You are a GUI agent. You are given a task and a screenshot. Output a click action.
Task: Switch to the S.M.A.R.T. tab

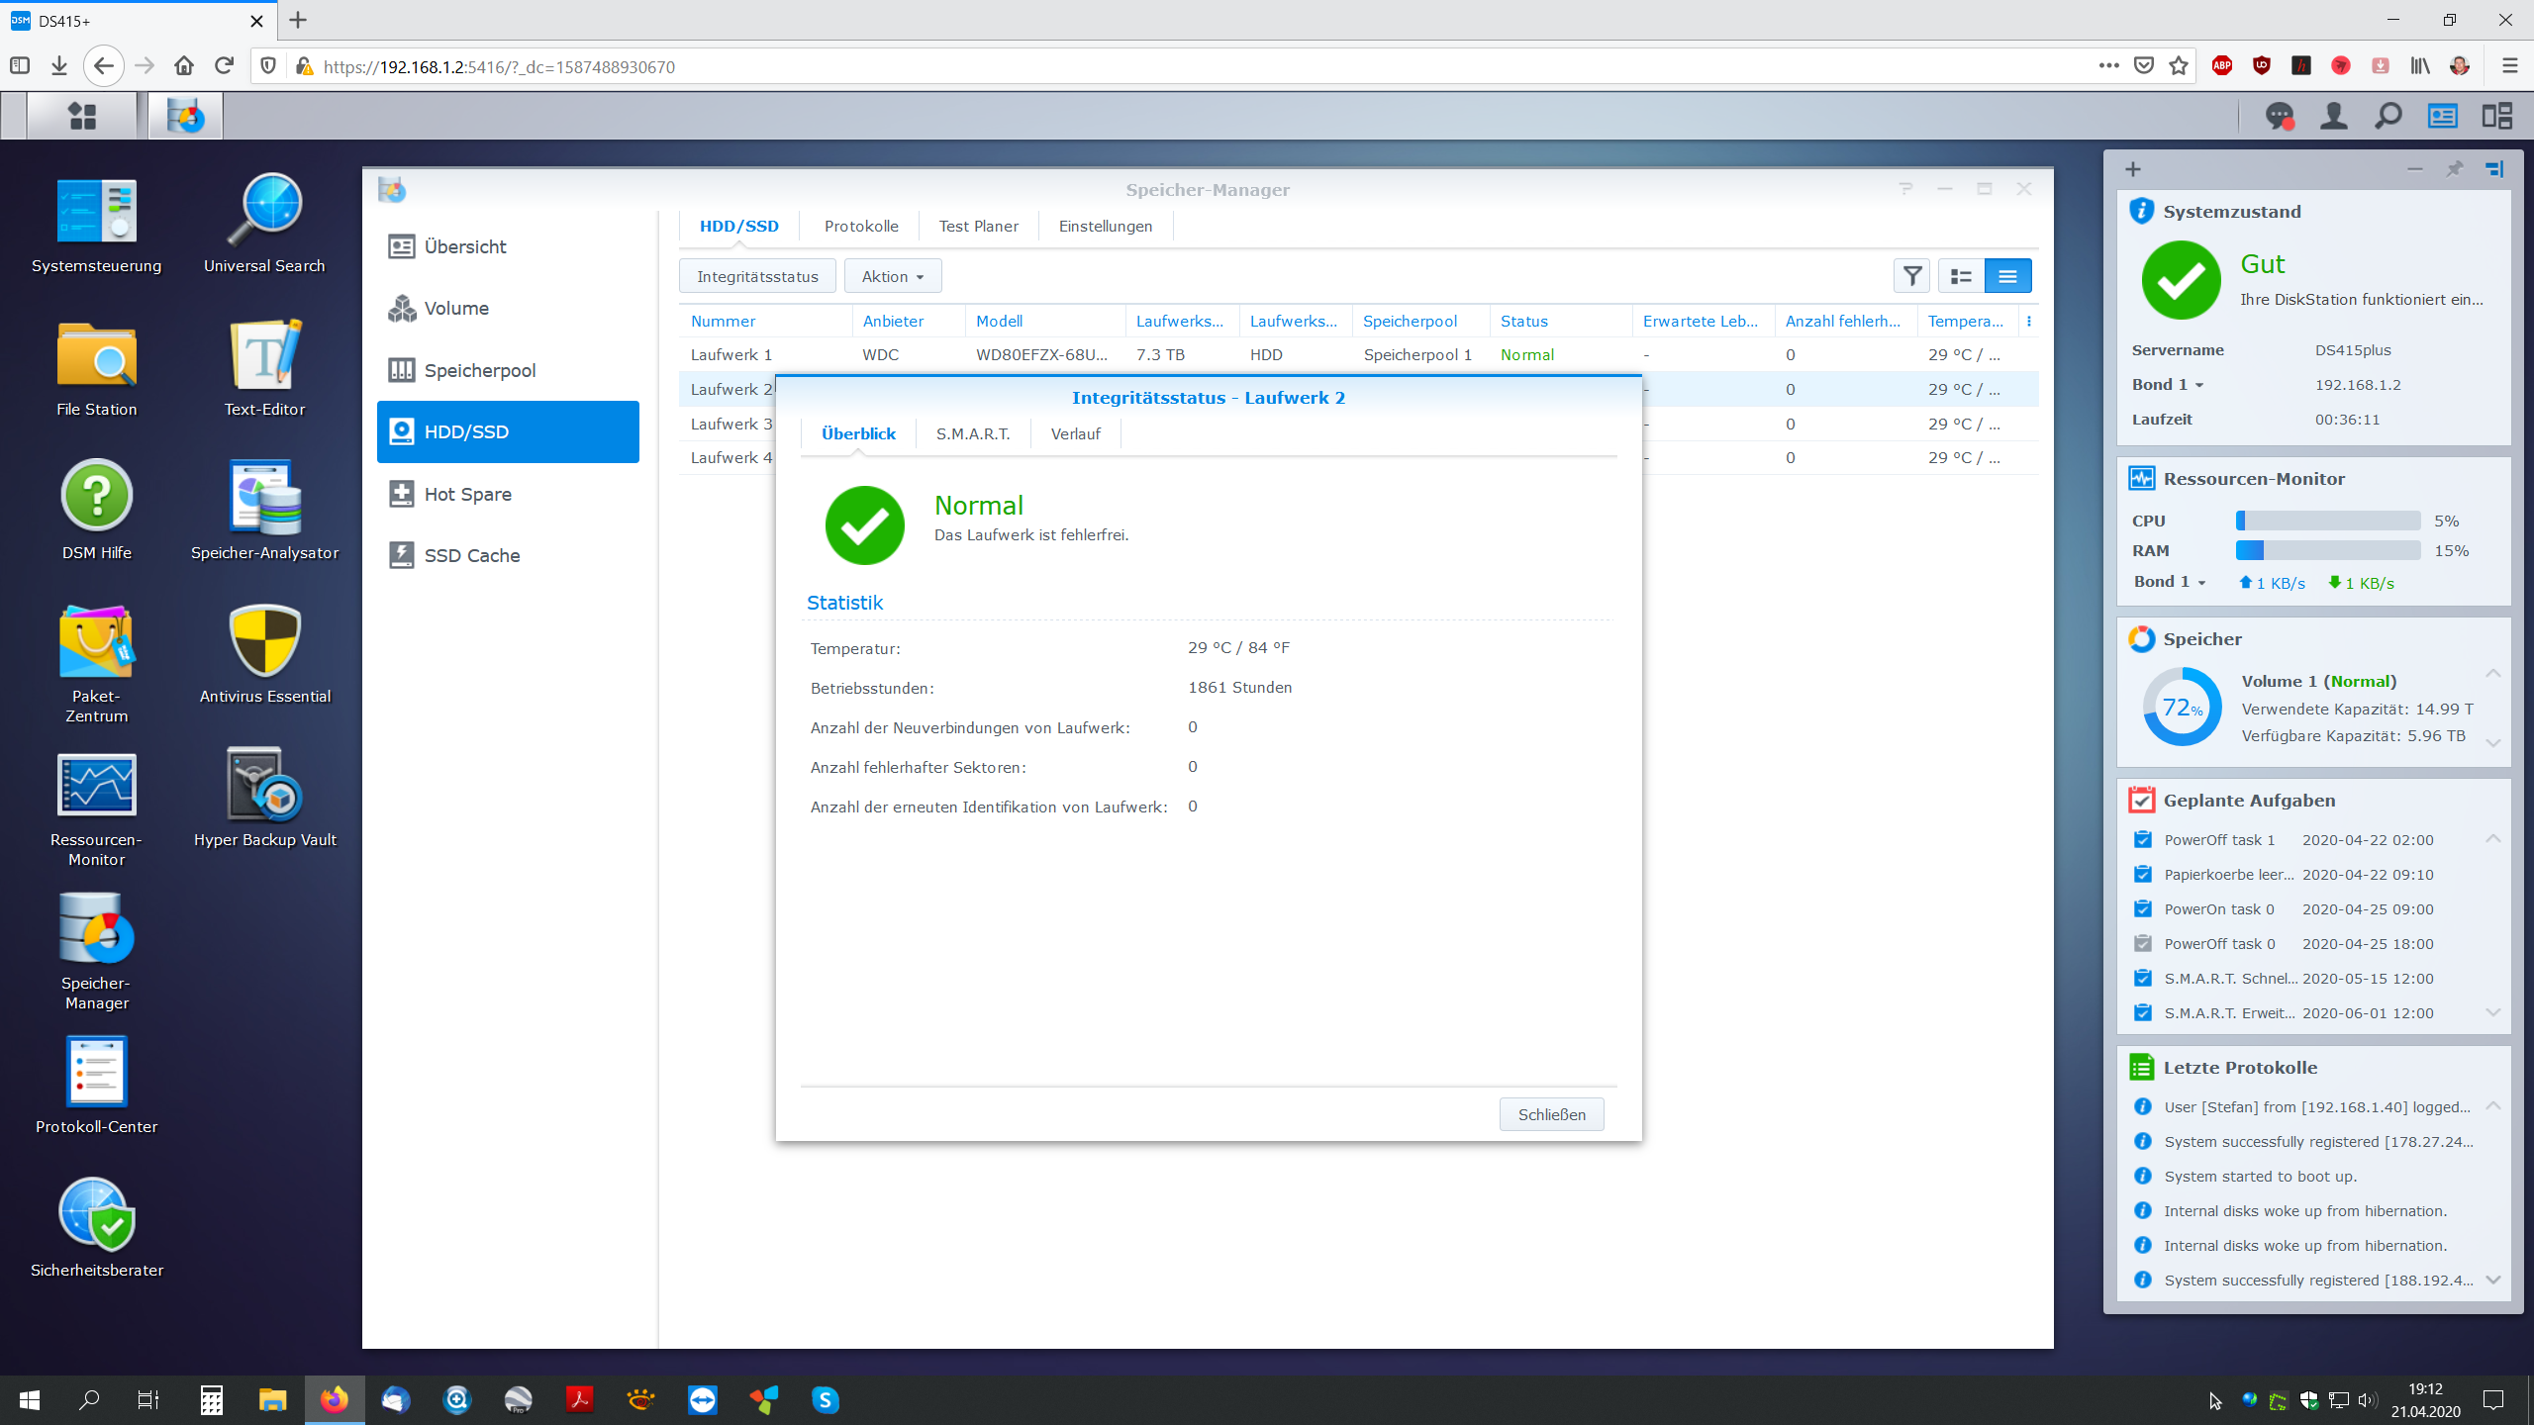pos(972,433)
